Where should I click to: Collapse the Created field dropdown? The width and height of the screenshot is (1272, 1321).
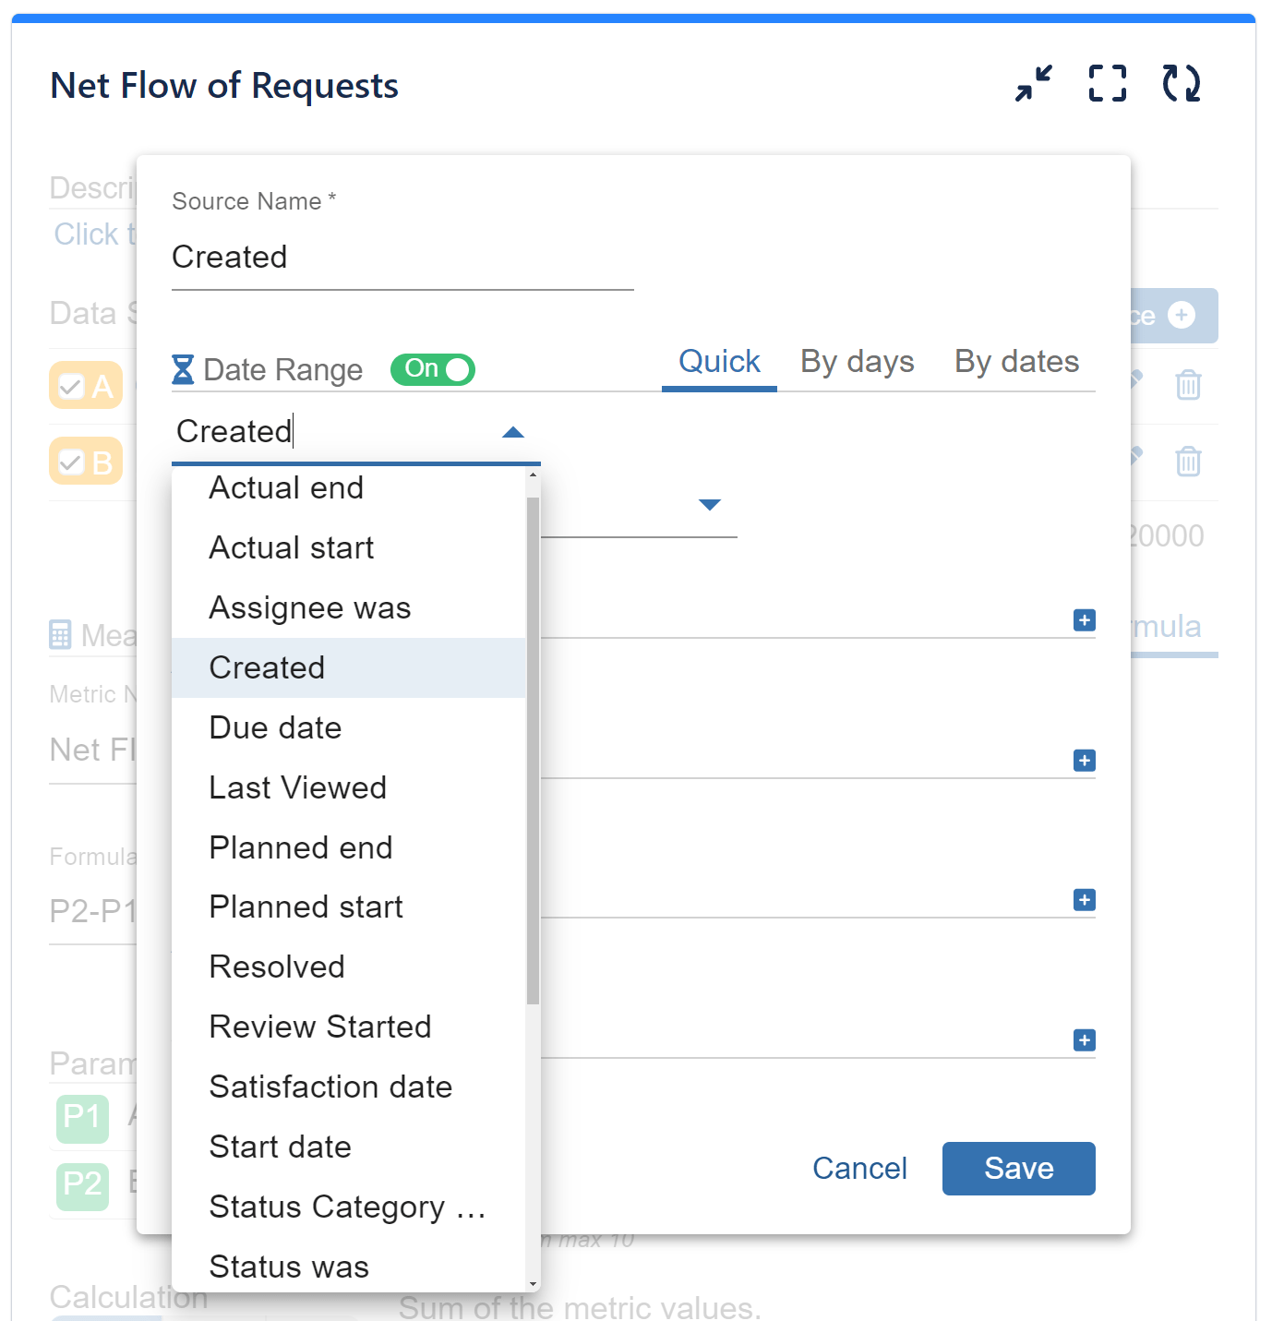pyautogui.click(x=512, y=431)
